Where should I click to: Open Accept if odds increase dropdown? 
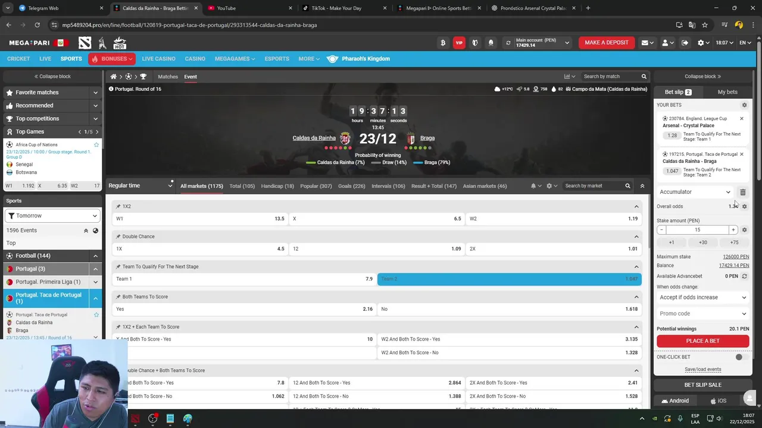click(x=702, y=297)
